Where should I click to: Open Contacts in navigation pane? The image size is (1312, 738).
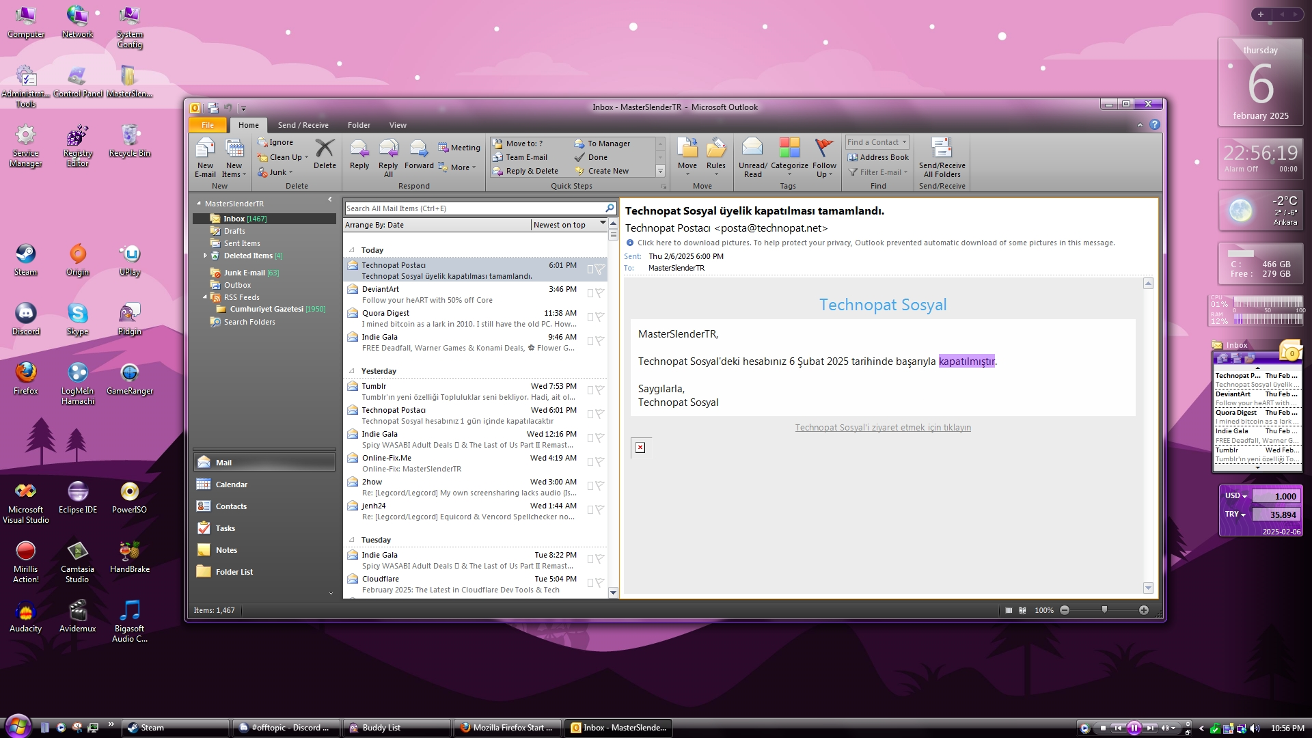coord(264,506)
